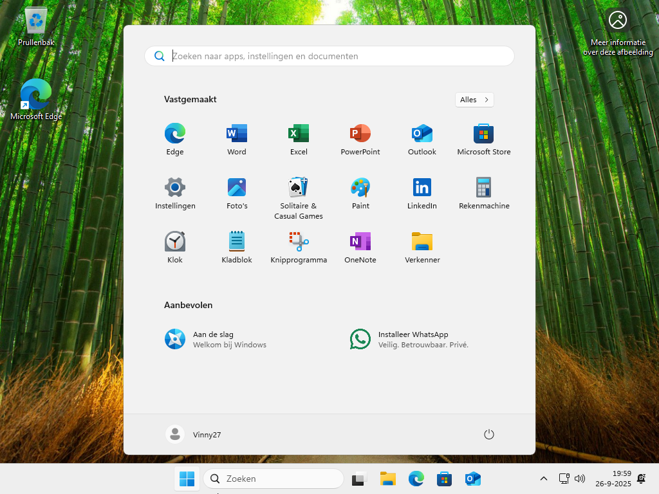
Task: Open OneNote from pinned apps
Action: pos(360,248)
